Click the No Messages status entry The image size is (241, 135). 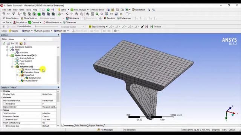click(x=105, y=130)
